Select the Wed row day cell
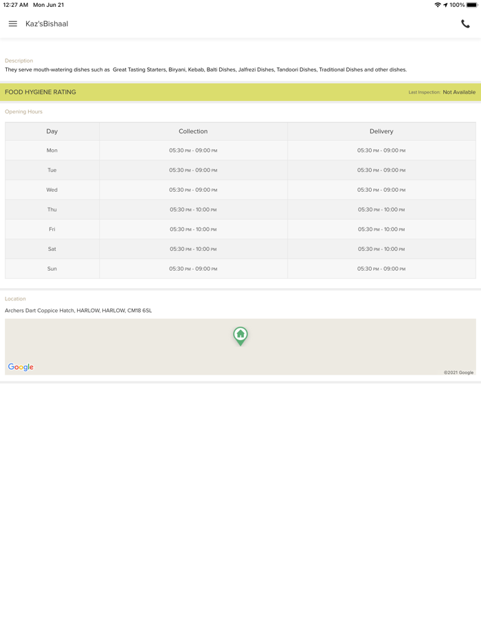 [52, 190]
